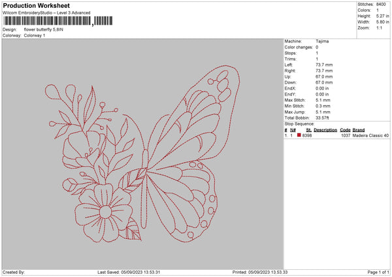Select the Colors value 1

378,10
